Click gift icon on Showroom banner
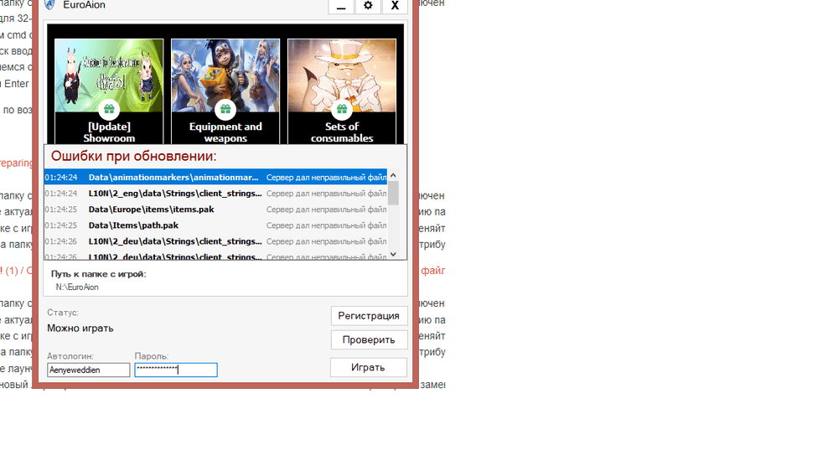 click(x=109, y=110)
